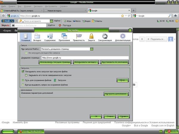Open the Windows start button
The image size is (179, 134).
8,132
